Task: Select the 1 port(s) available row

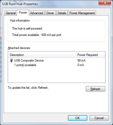Action: point(57,65)
